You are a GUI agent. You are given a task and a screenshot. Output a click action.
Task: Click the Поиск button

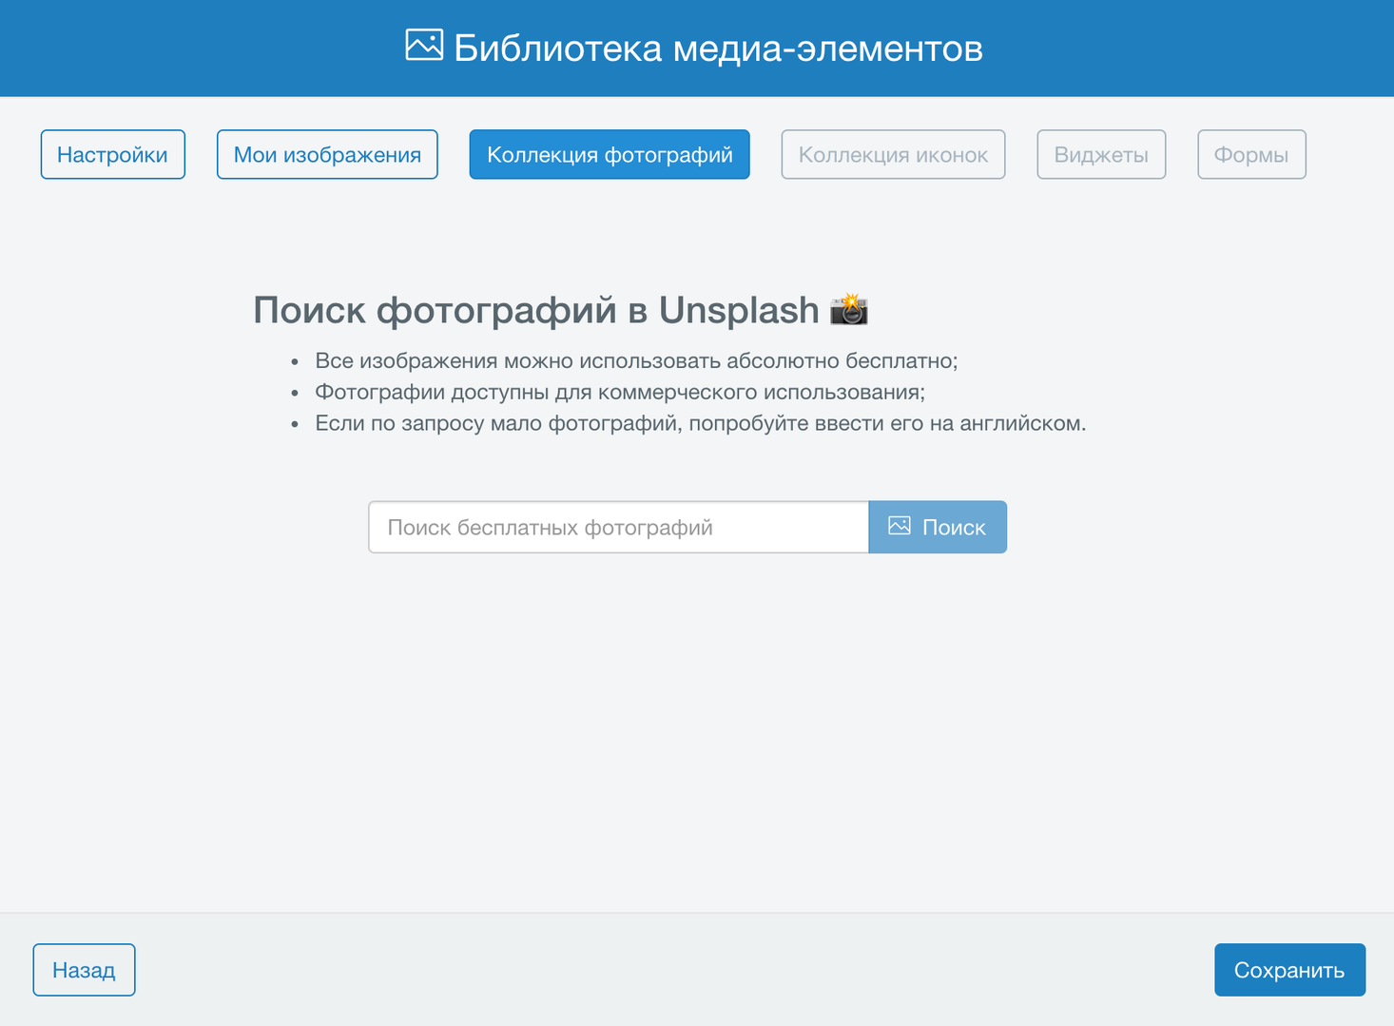tap(938, 527)
